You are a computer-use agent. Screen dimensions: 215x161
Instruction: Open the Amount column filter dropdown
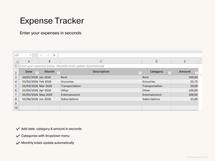tap(197, 73)
